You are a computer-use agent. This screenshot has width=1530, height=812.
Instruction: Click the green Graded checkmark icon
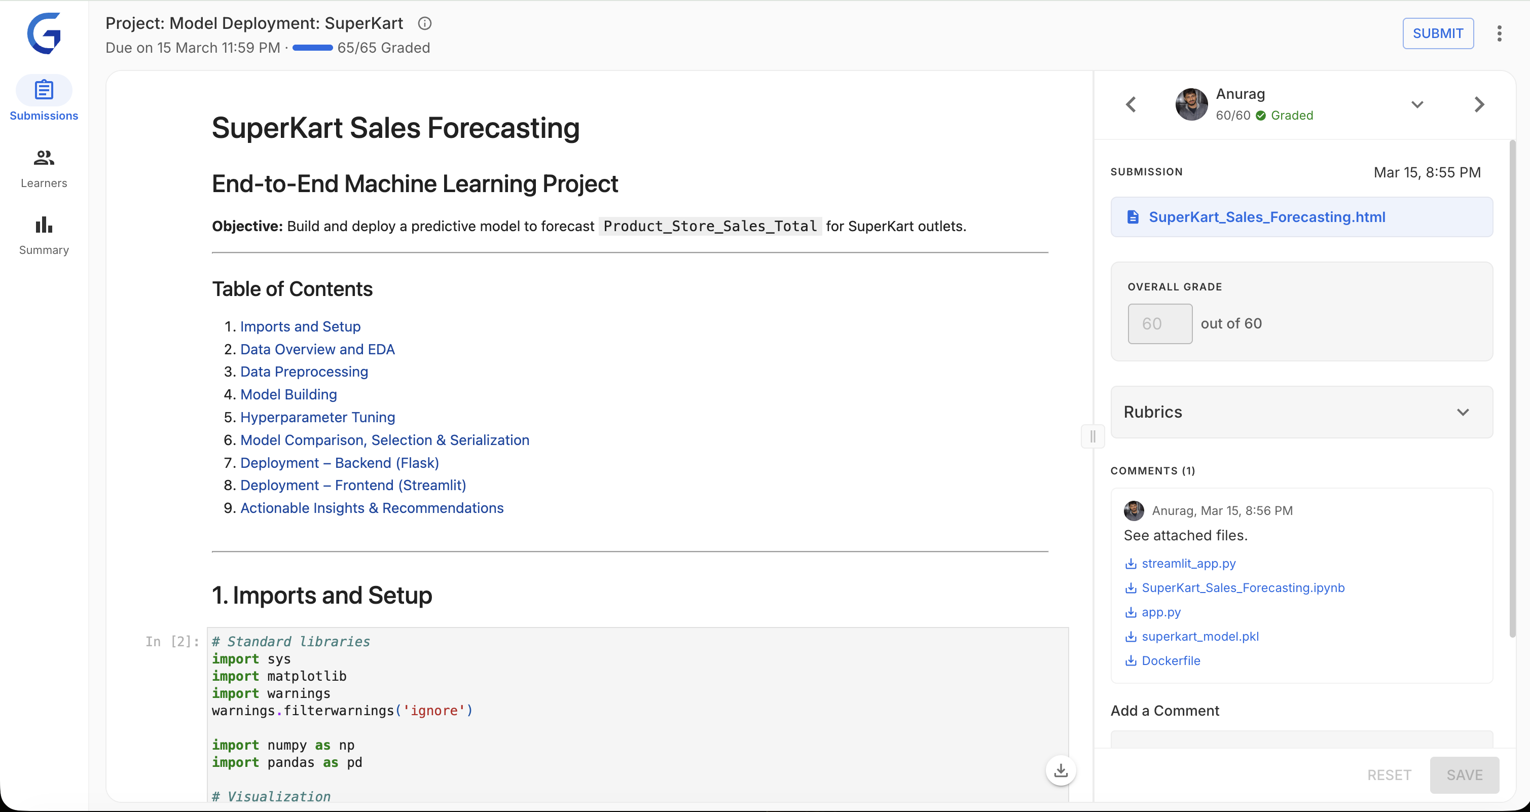pos(1261,116)
